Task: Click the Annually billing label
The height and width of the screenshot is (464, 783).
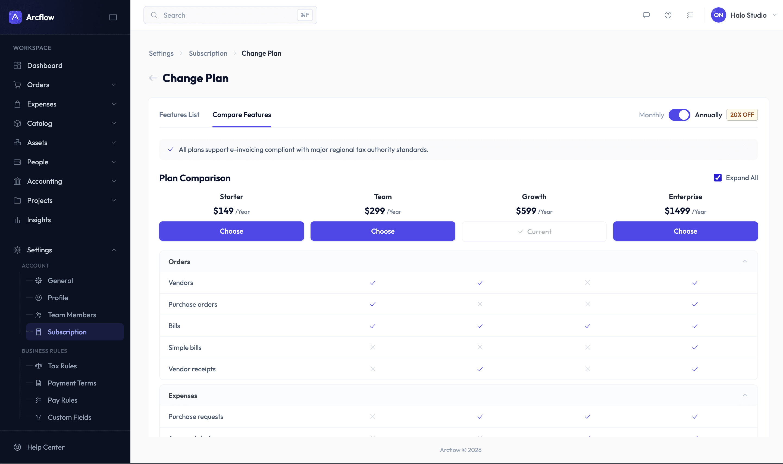Action: click(708, 115)
